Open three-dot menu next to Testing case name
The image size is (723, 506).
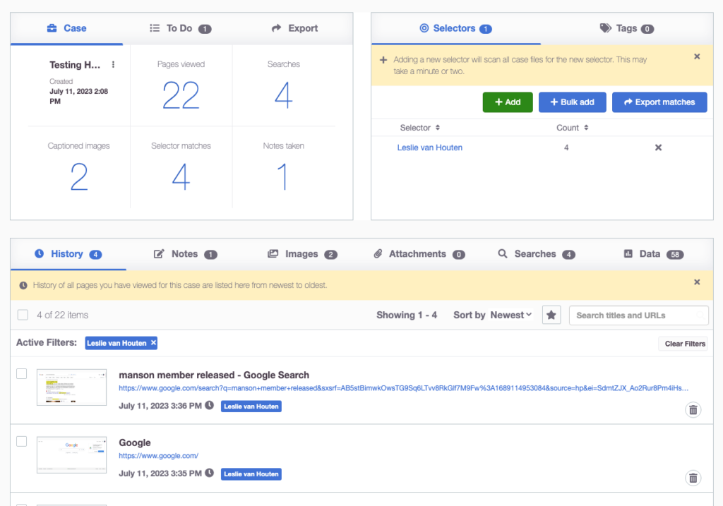[x=113, y=65]
